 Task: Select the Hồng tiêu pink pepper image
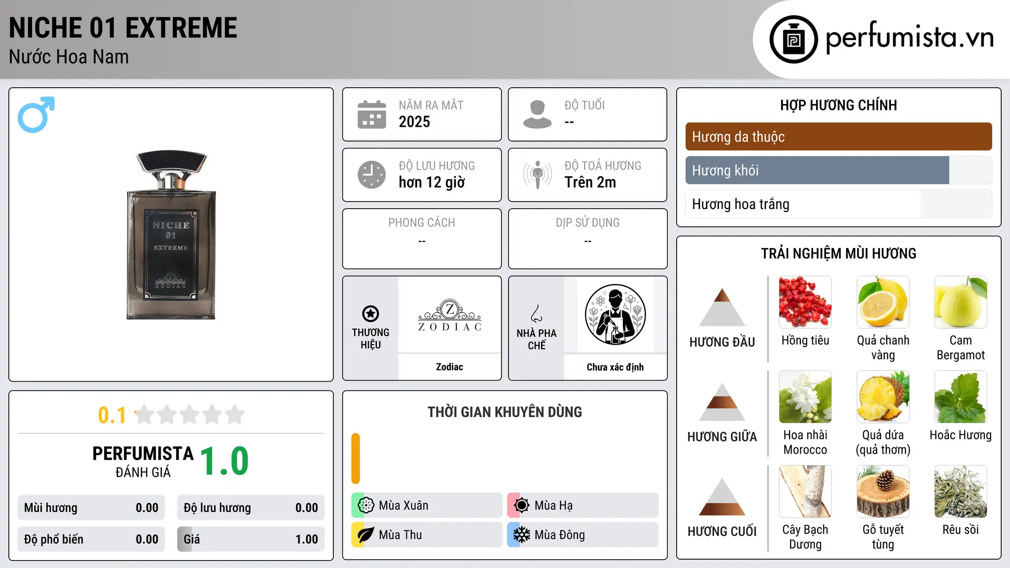click(x=805, y=302)
